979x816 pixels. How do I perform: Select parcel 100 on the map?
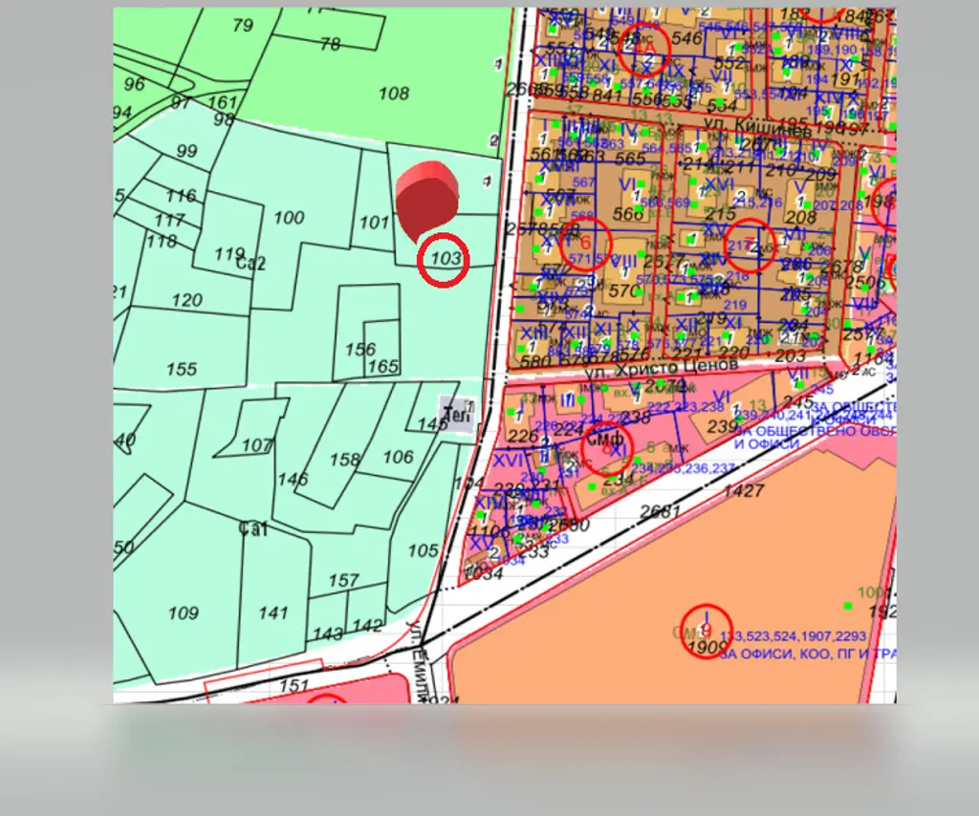click(289, 218)
